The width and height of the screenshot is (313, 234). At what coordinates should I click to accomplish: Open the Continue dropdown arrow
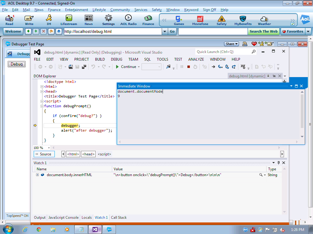[x=139, y=67]
